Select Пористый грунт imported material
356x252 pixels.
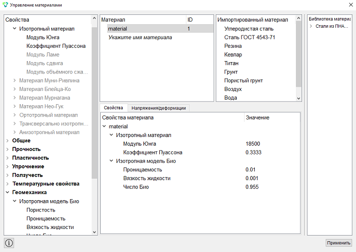click(x=243, y=81)
